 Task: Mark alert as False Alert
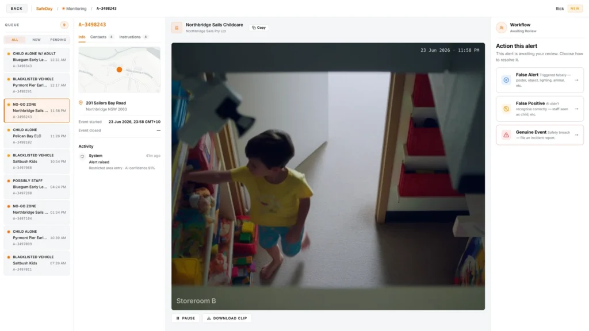(540, 80)
